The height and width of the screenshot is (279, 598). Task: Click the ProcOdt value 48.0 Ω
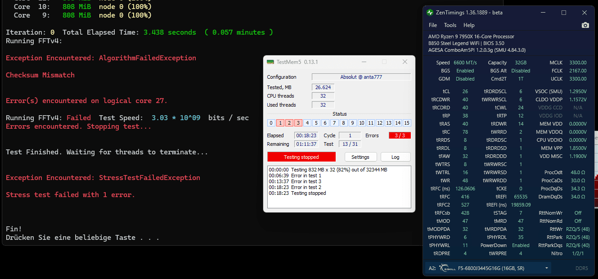pos(578,172)
